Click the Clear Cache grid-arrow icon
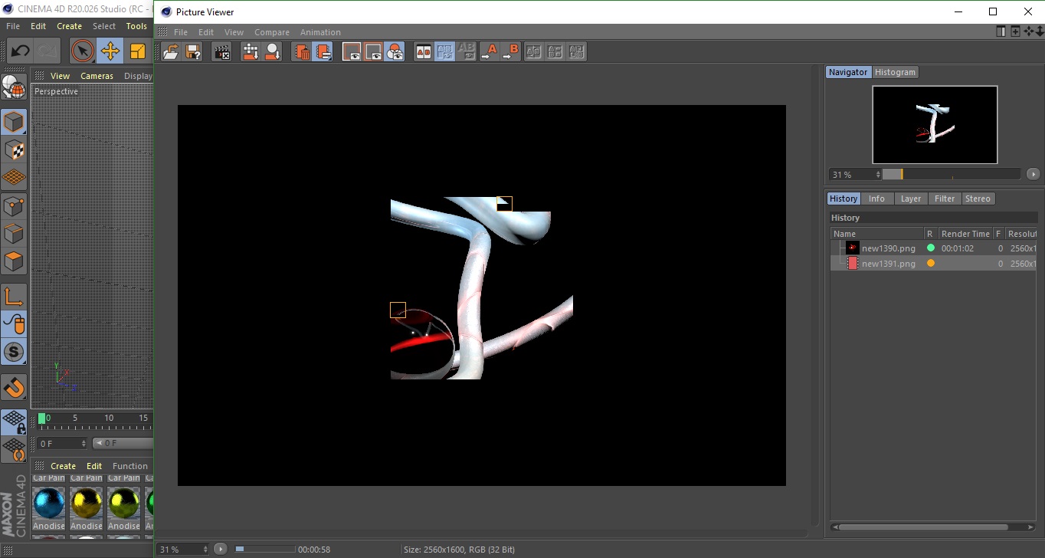 click(x=250, y=51)
